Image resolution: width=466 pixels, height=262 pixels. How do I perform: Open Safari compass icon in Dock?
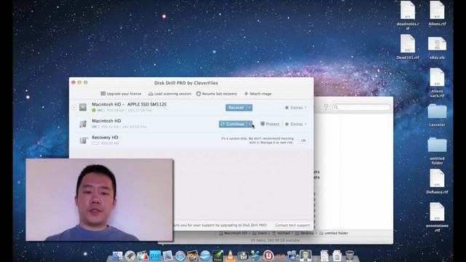[x=180, y=255]
